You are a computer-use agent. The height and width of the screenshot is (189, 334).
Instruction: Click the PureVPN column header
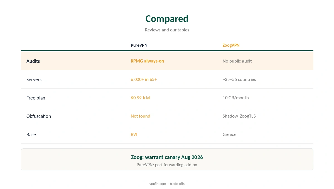(139, 45)
